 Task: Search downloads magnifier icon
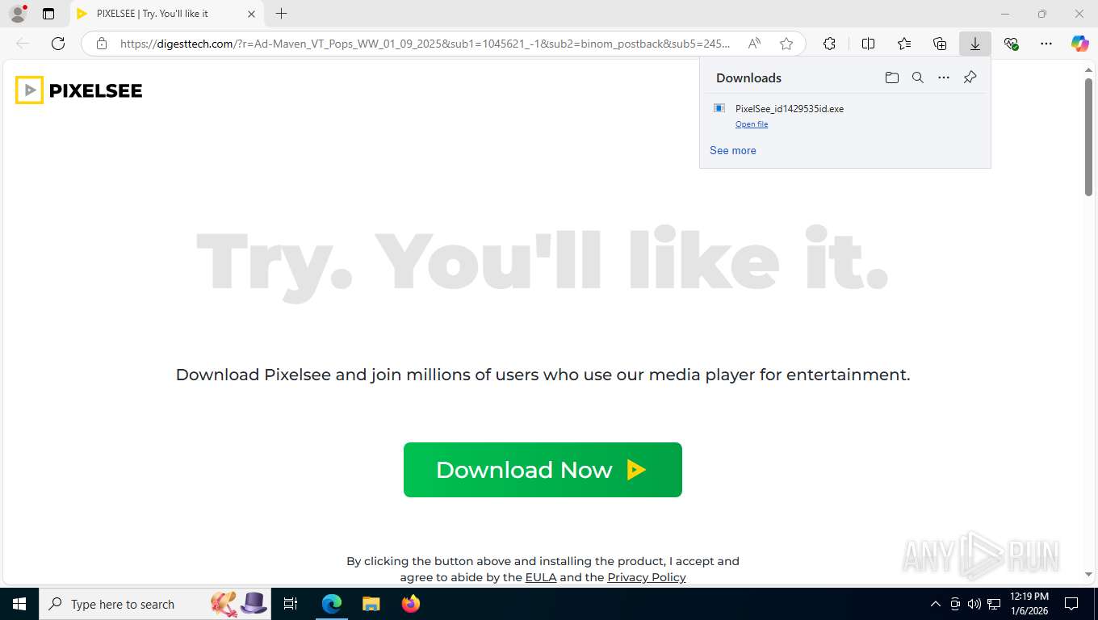(918, 77)
